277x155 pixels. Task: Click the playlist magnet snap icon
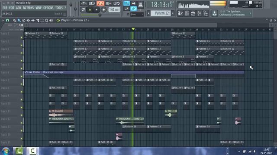pyautogui.click(x=7, y=20)
